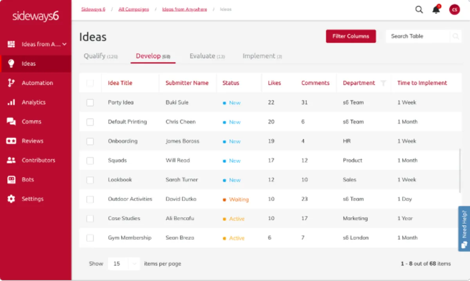The image size is (470, 281).
Task: Click the Sideways6 logo
Action: (35, 16)
